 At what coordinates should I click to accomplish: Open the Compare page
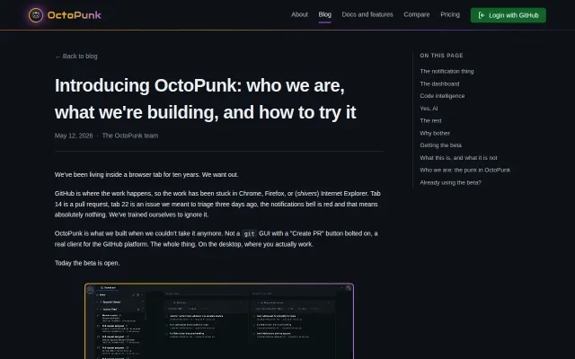(417, 14)
